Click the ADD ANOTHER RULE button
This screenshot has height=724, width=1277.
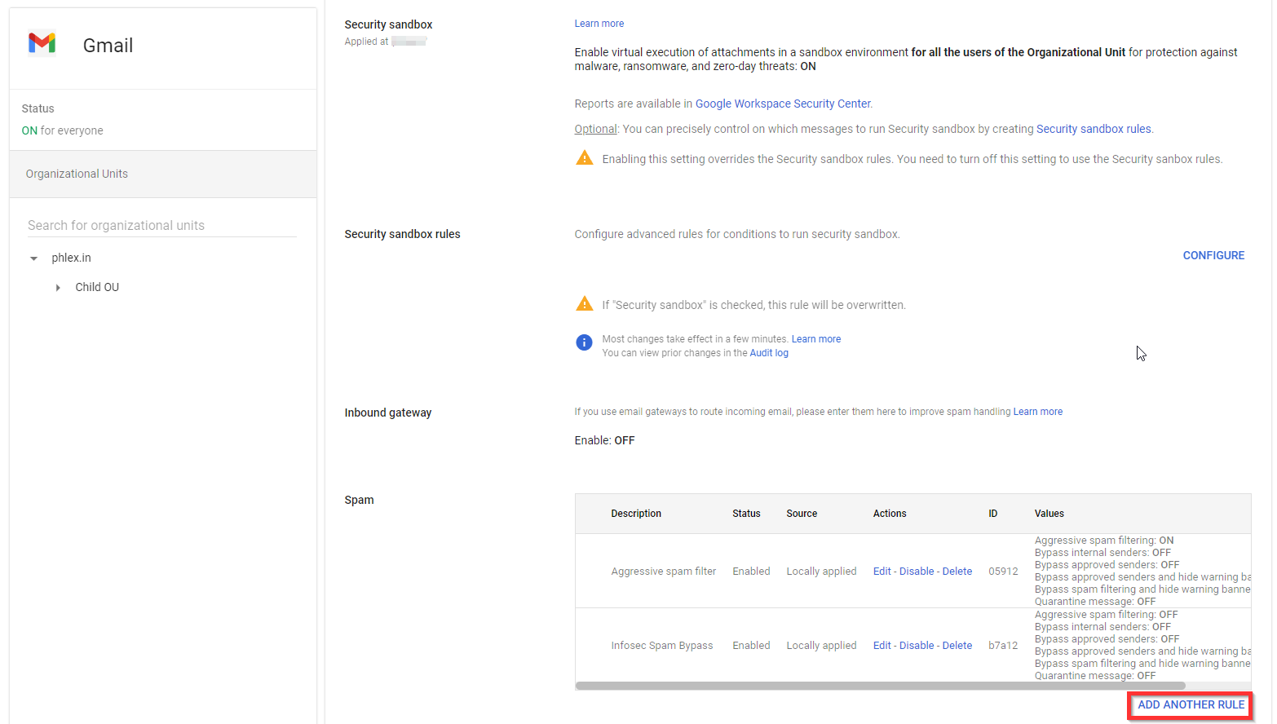point(1189,704)
